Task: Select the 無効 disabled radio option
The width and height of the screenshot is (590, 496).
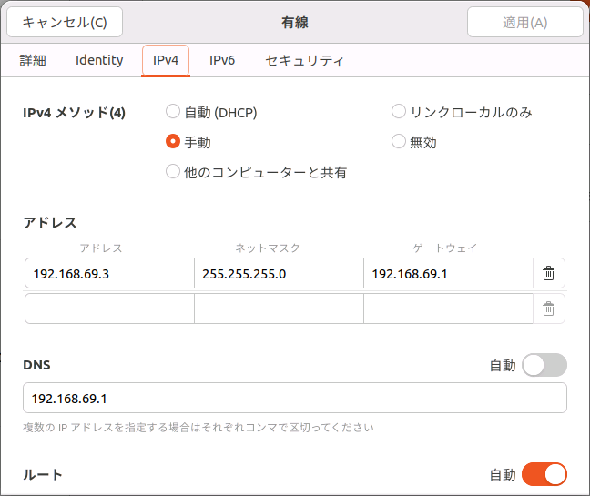Action: pyautogui.click(x=399, y=142)
